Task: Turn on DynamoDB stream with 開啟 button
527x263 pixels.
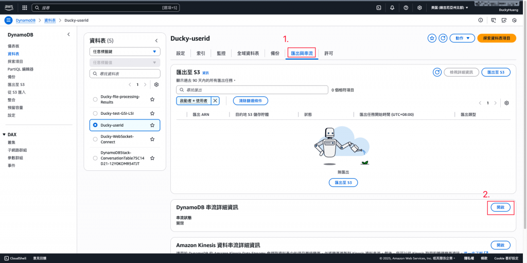Action: click(500, 207)
